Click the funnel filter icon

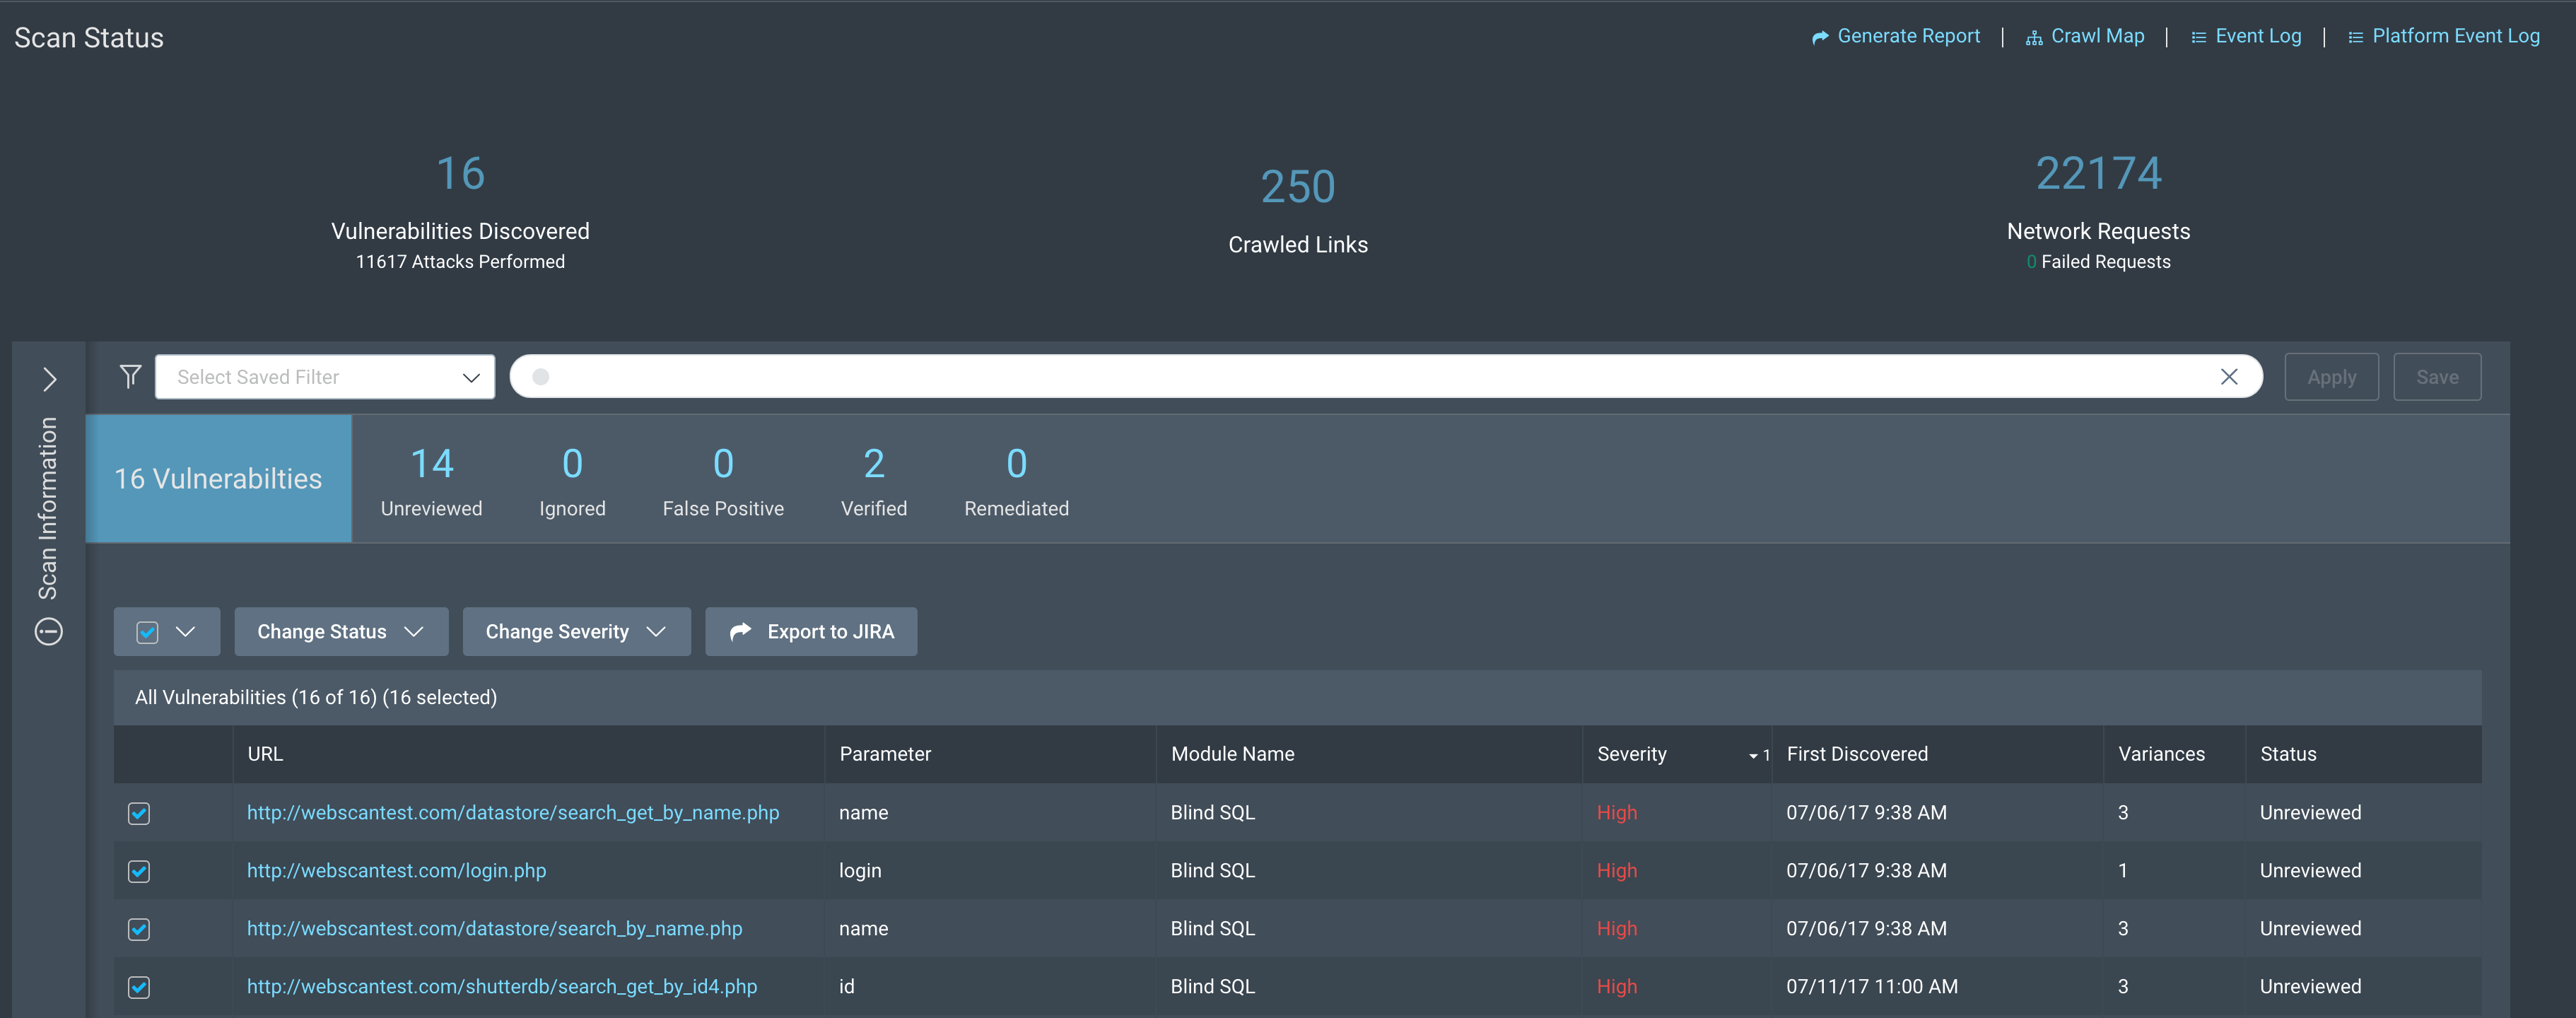[x=130, y=376]
